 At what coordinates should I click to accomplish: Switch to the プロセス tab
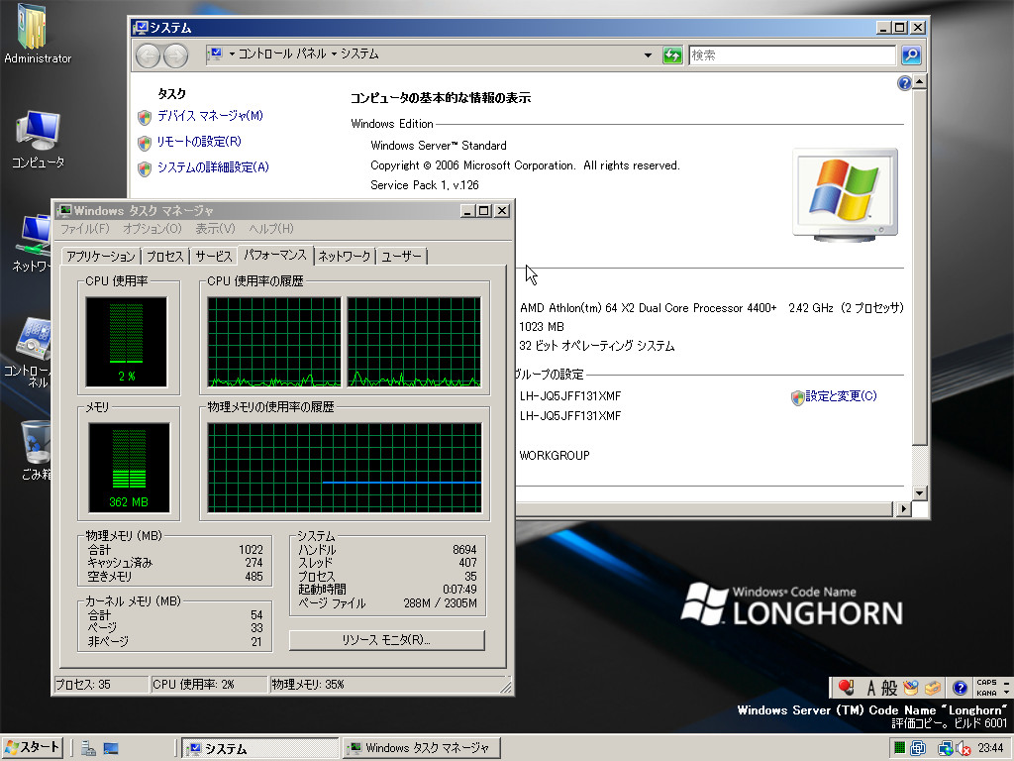click(165, 257)
